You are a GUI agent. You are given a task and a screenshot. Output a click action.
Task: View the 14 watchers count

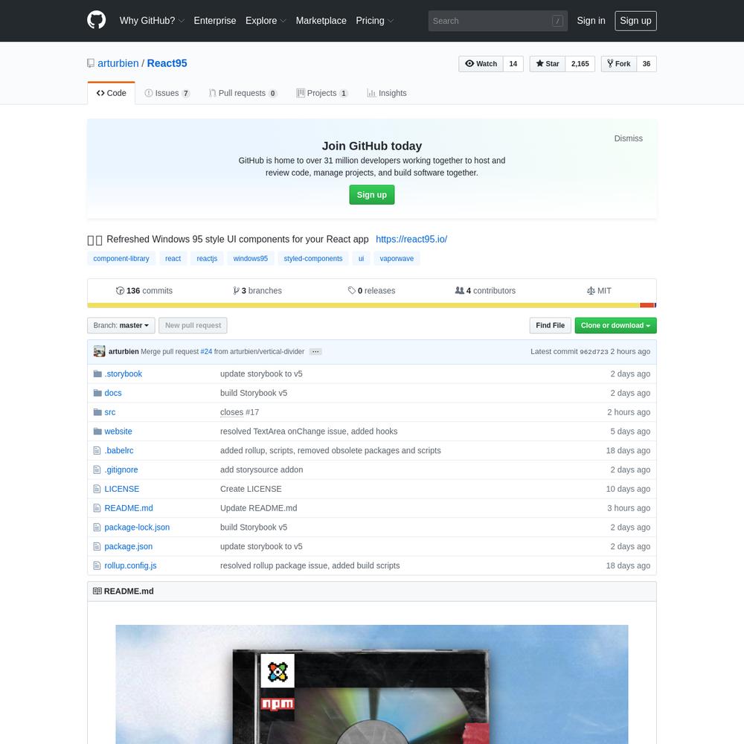pyautogui.click(x=513, y=64)
